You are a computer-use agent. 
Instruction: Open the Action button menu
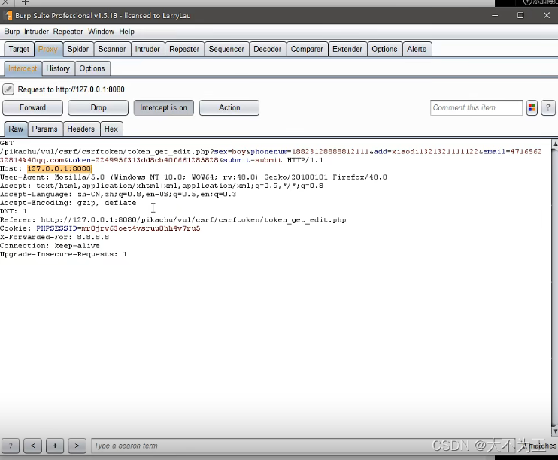click(229, 107)
